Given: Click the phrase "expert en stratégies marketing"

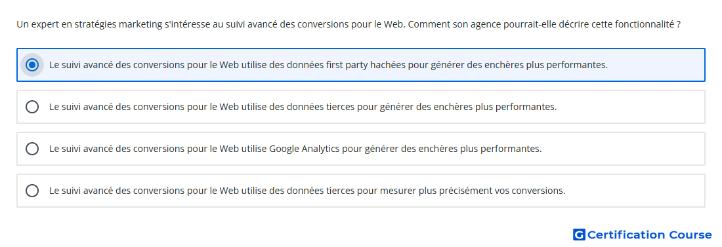Looking at the screenshot, I should pos(96,24).
